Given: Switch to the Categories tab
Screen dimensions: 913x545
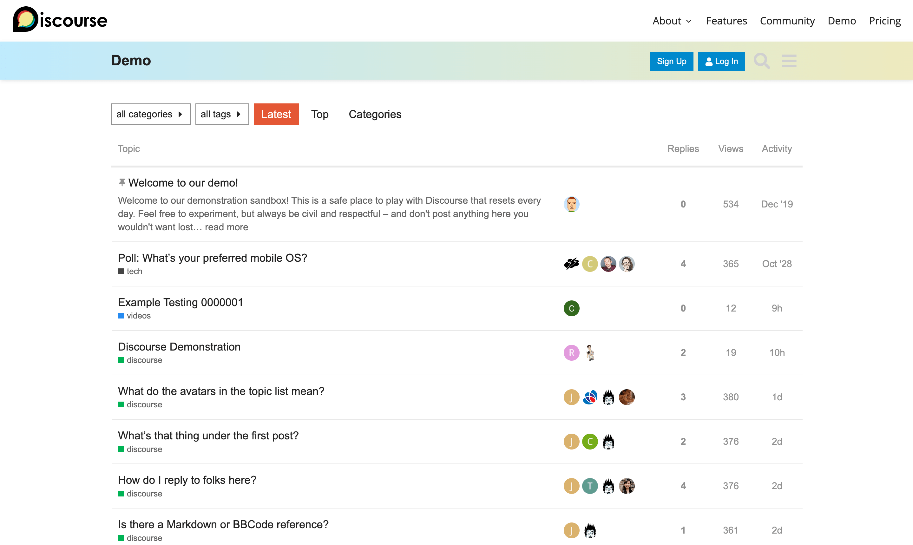Looking at the screenshot, I should 375,114.
